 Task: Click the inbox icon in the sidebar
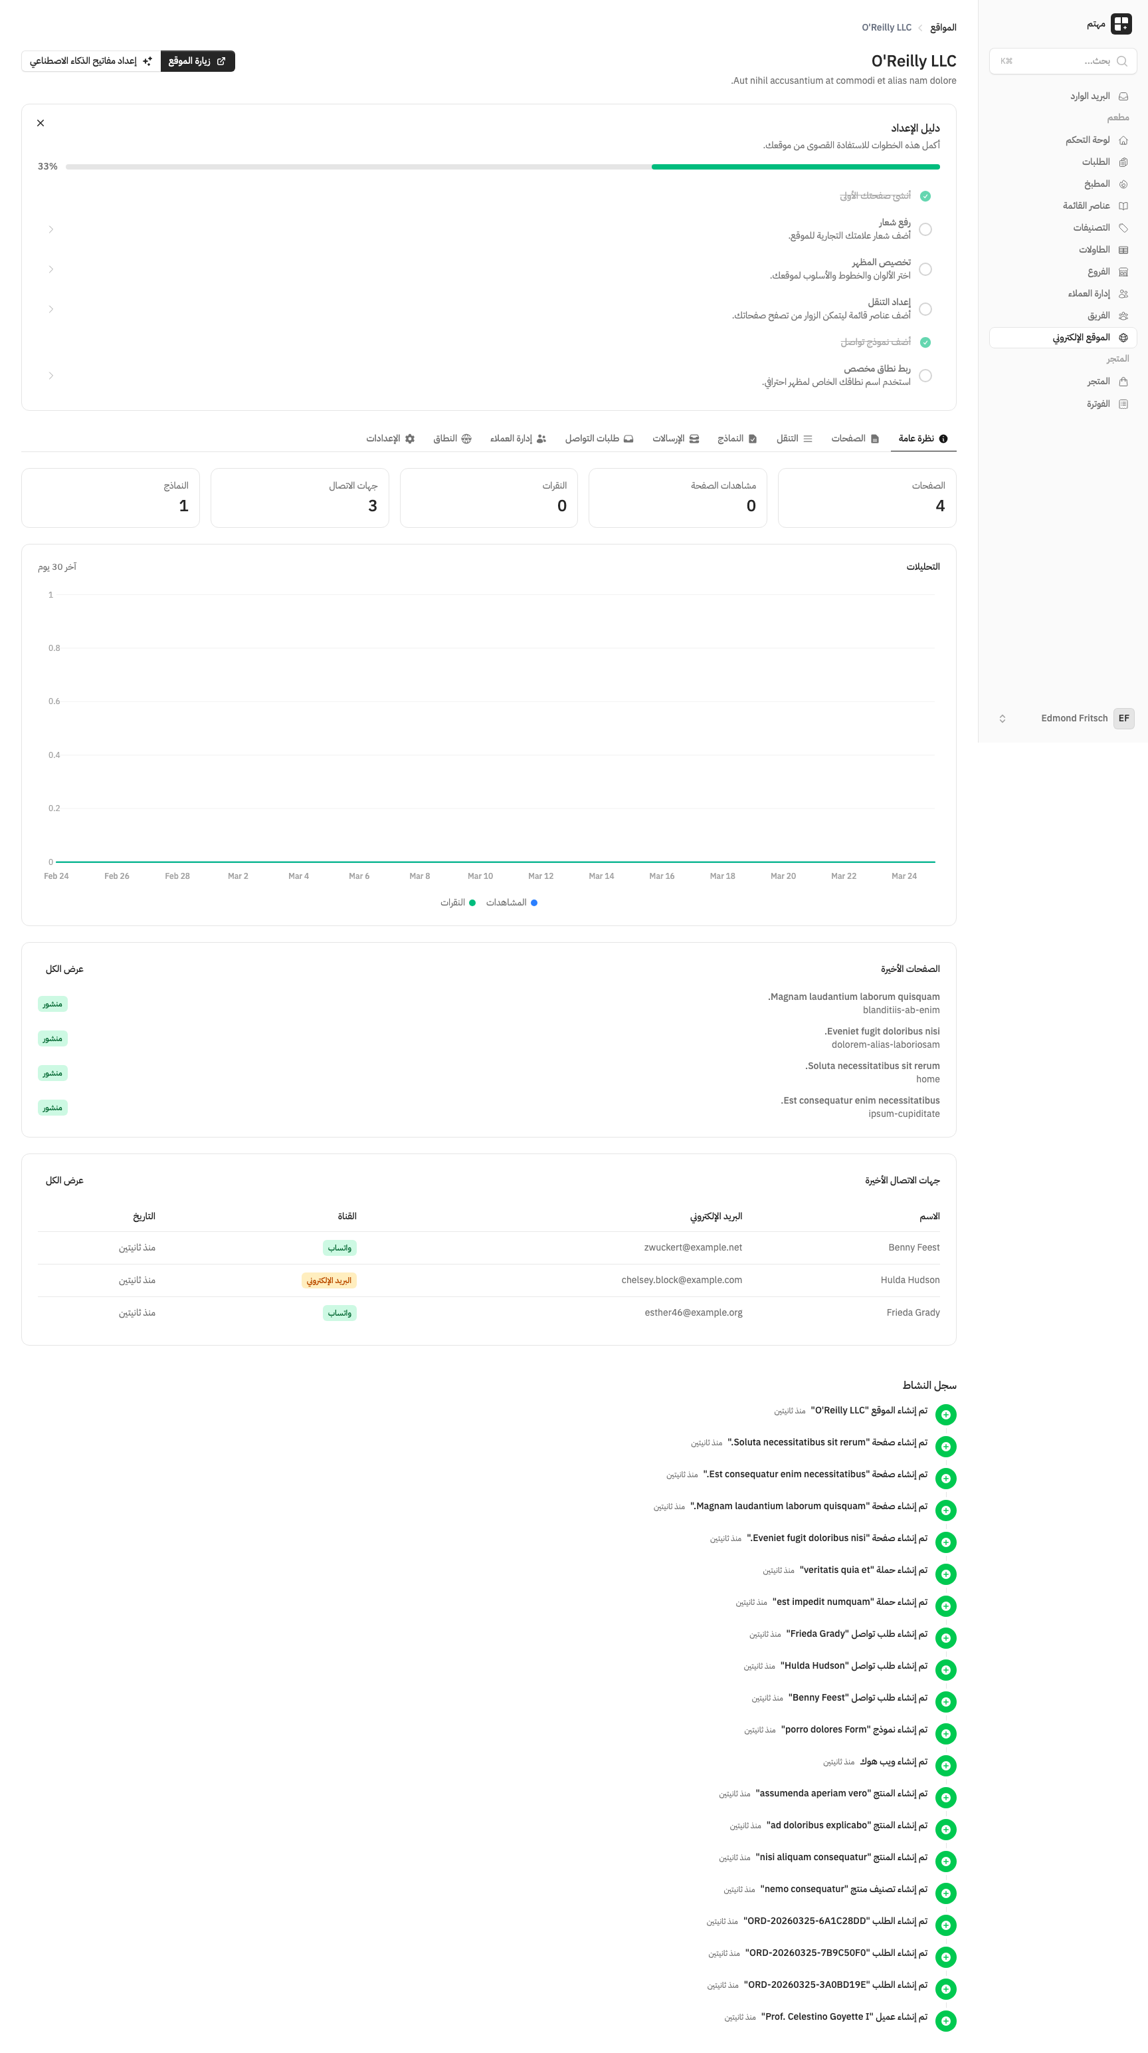pos(1123,96)
